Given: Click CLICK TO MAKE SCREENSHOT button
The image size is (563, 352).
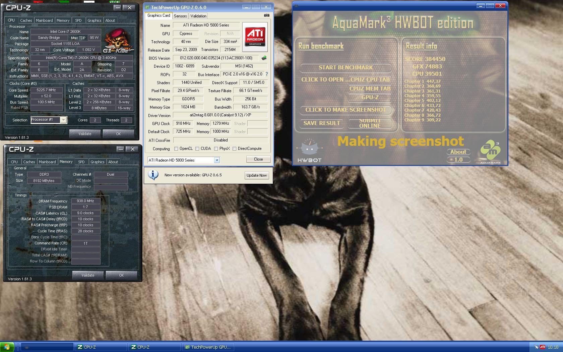Looking at the screenshot, I should click(x=346, y=110).
